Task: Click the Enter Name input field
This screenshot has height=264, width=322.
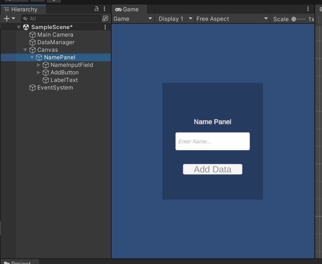Action: pyautogui.click(x=212, y=141)
